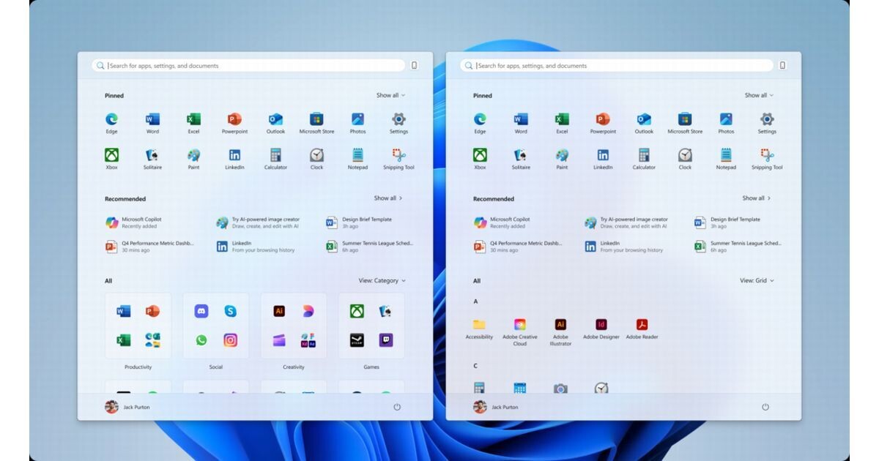Viewport: 879px width, 461px height.
Task: Open the Social category group
Action: [215, 326]
